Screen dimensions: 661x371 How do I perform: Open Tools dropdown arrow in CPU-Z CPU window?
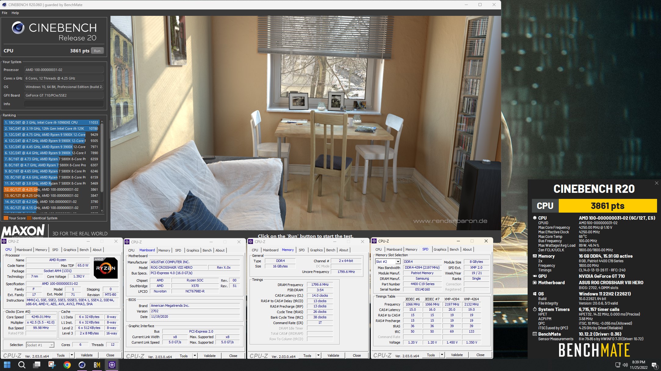[x=72, y=355]
